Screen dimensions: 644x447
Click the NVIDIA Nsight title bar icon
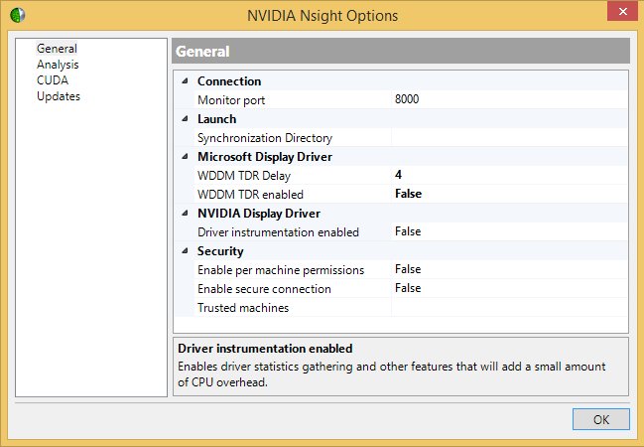click(17, 15)
